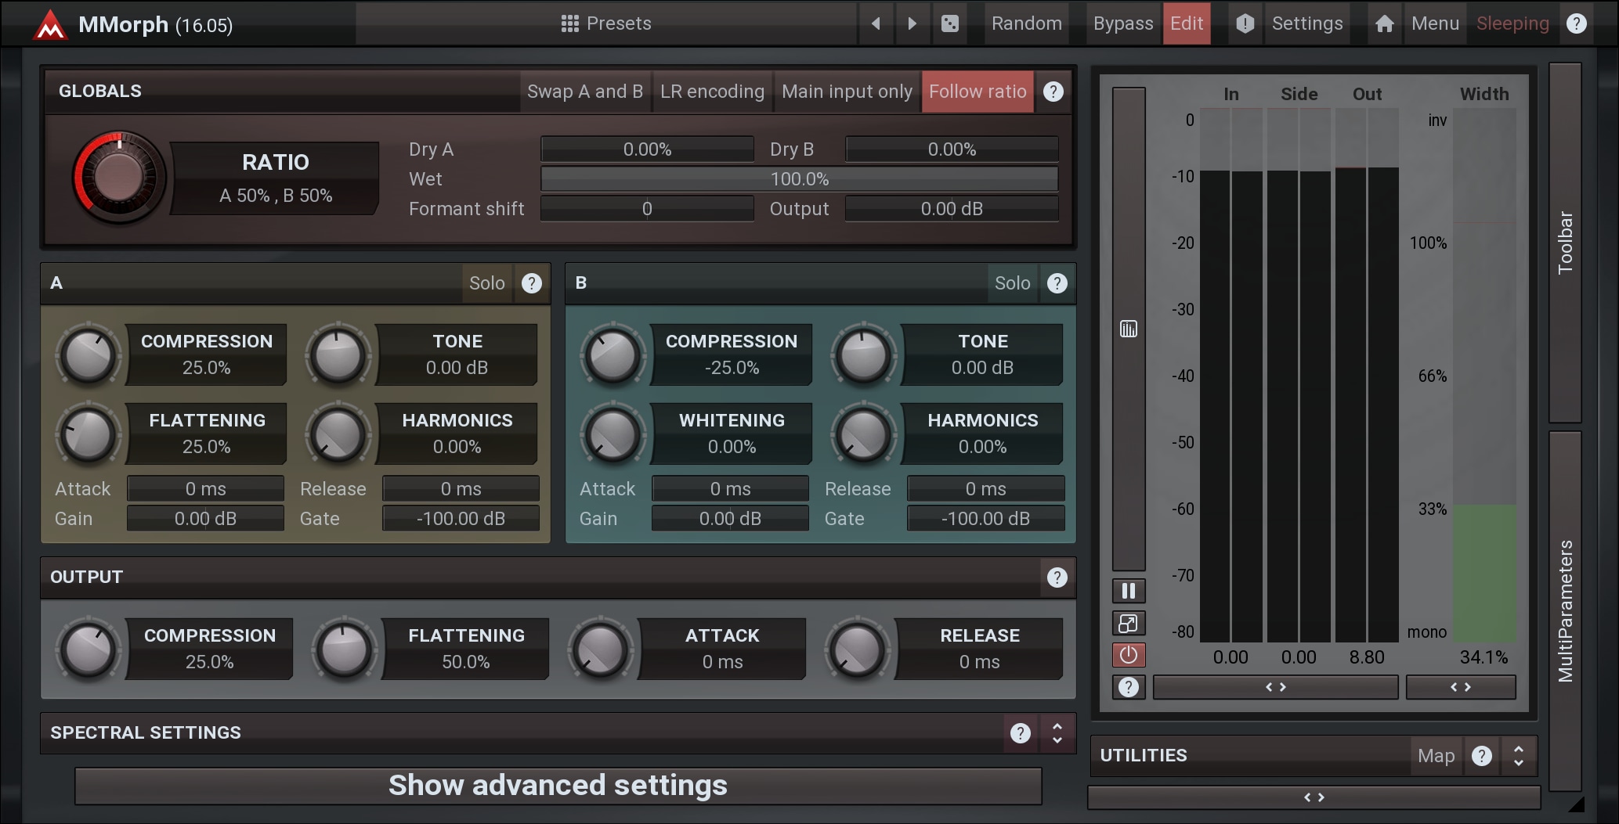This screenshot has width=1619, height=824.
Task: Open the Presets browser dropdown
Action: pos(606,23)
